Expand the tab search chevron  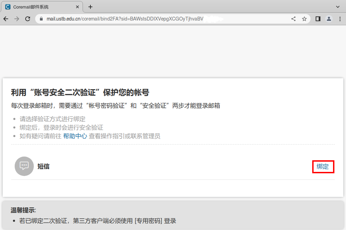(x=338, y=7)
